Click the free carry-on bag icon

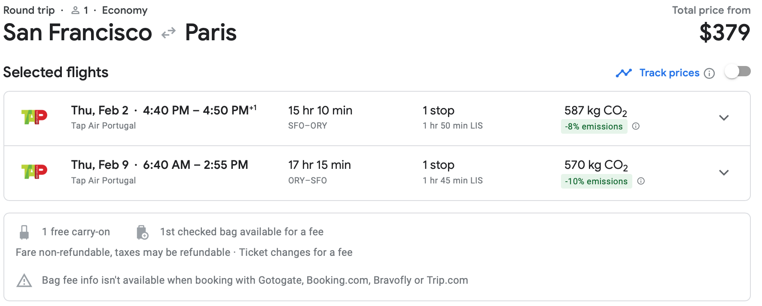[x=24, y=232]
